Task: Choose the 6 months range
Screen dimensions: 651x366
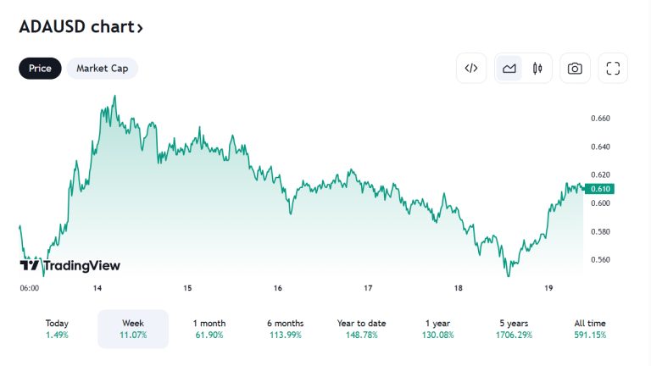Action: 285,329
